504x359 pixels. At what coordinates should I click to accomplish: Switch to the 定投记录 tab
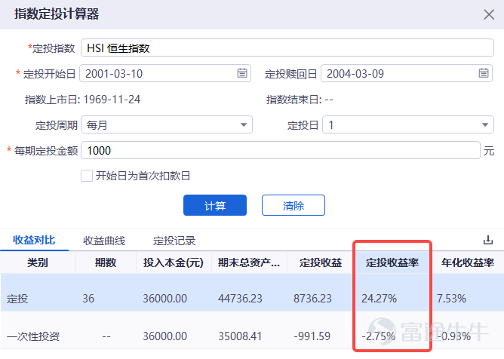click(174, 241)
